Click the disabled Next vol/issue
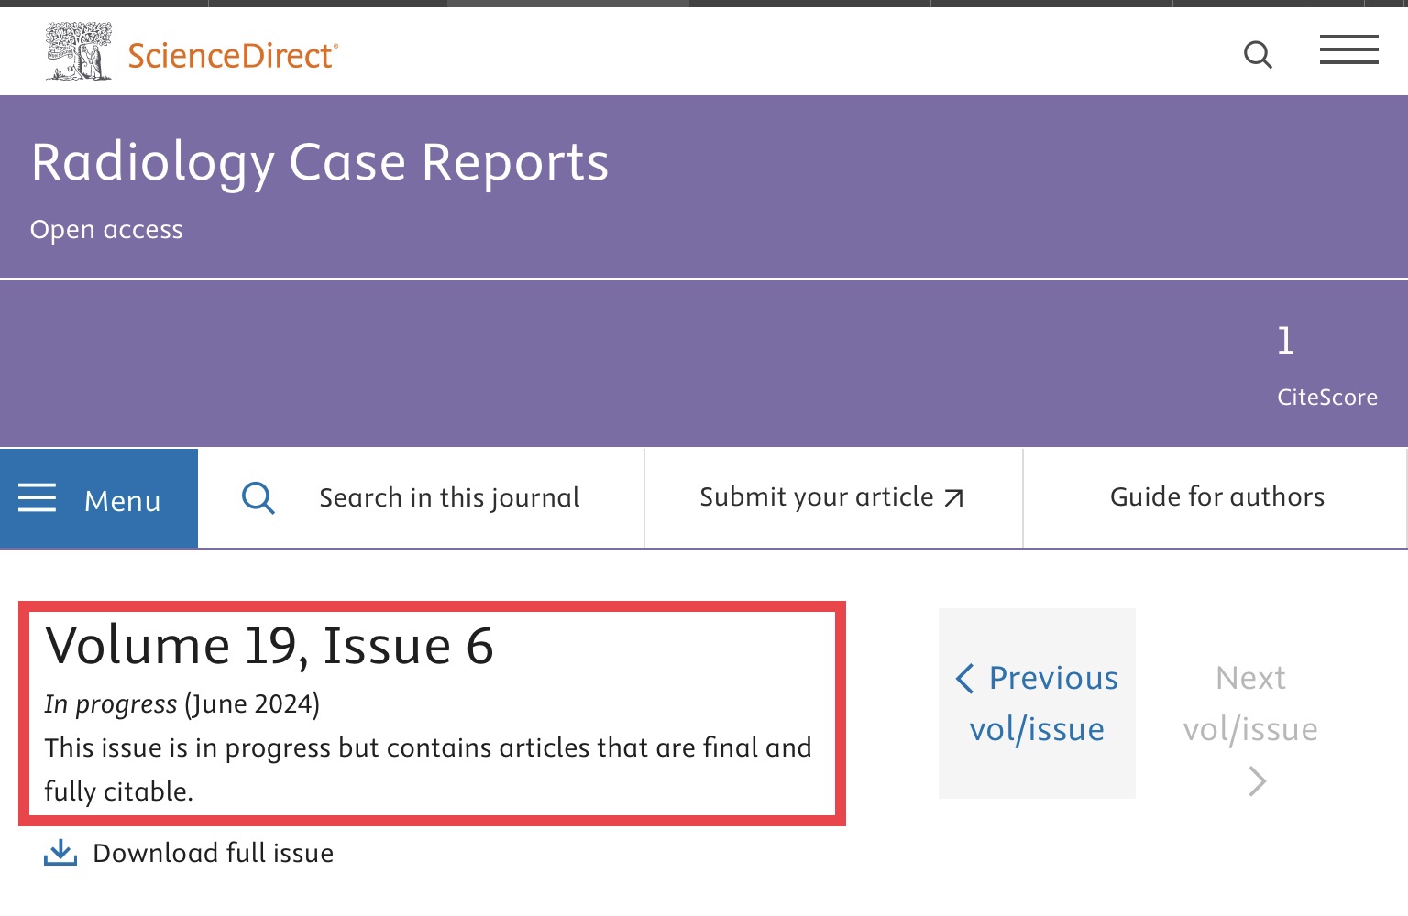Viewport: 1408px width, 916px height. [x=1250, y=703]
